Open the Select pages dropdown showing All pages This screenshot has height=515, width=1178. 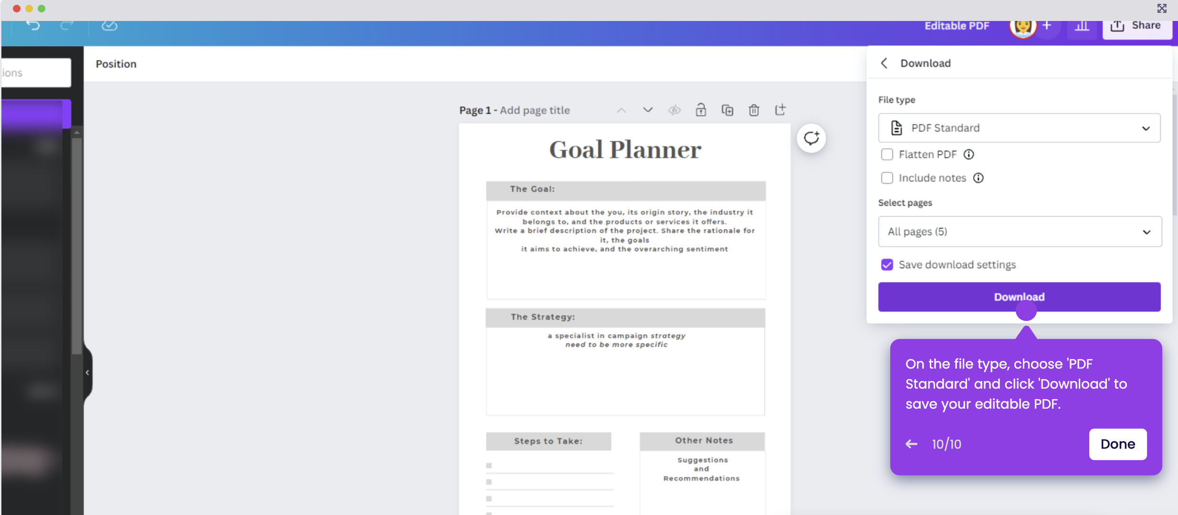pyautogui.click(x=1019, y=232)
